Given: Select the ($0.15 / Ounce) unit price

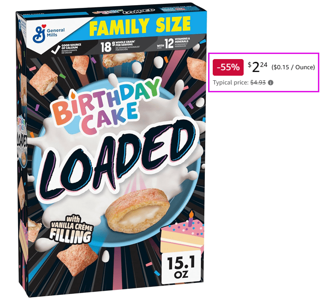Looking at the screenshot, I should (293, 67).
